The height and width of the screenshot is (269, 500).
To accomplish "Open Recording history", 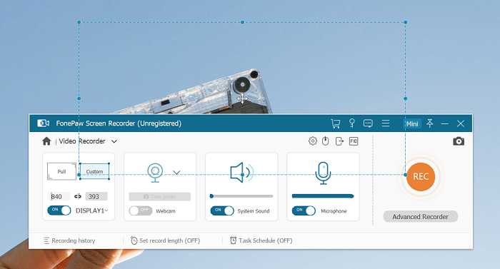I will [69, 240].
